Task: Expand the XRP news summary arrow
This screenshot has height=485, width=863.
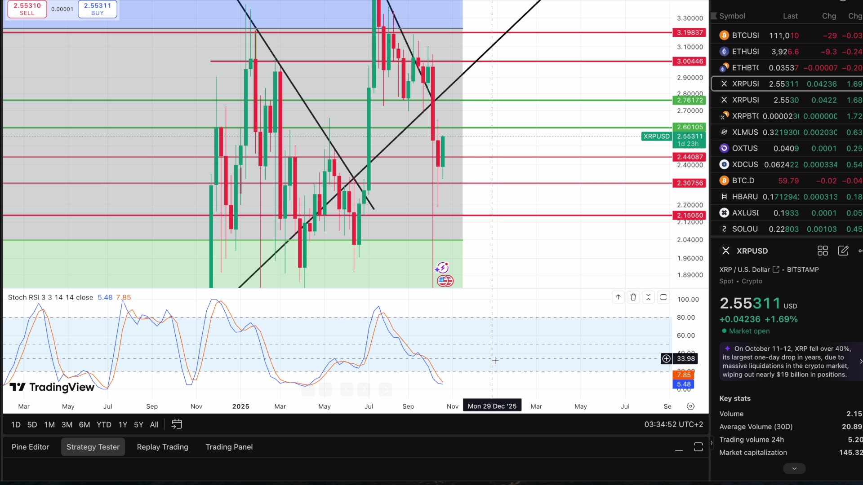Action: (860, 362)
